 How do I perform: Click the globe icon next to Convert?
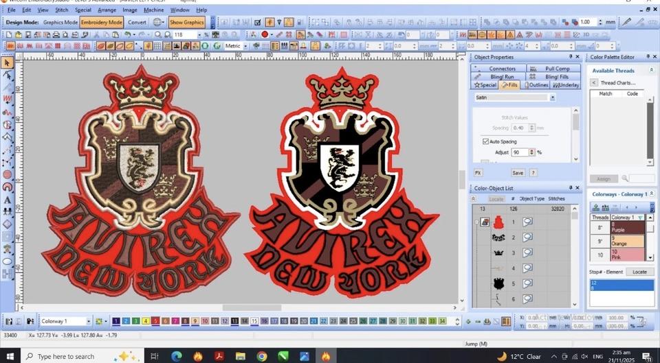click(157, 22)
